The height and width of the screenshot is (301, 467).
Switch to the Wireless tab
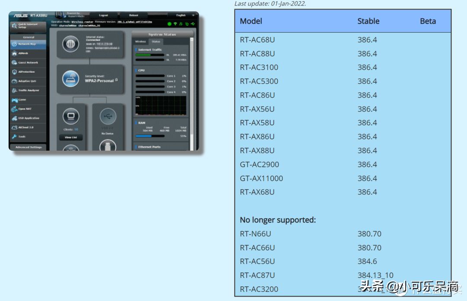tap(141, 41)
